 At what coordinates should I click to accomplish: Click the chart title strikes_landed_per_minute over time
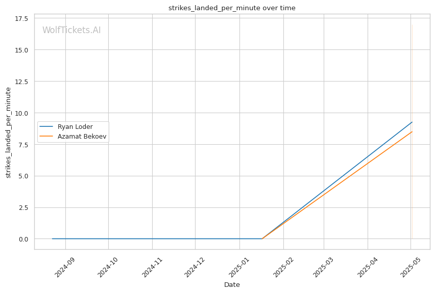[x=232, y=8]
